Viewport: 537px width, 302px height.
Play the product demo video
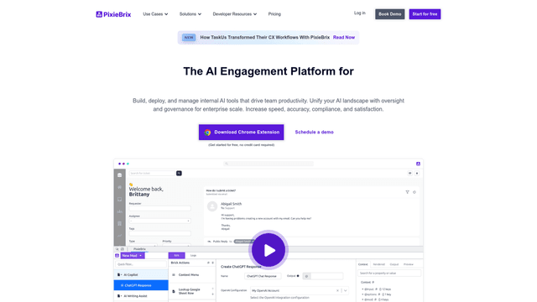[268, 250]
